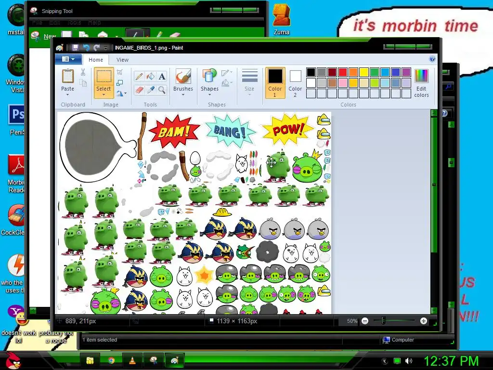Viewport: 493px width, 370px height.
Task: Click the Resize icon in Image group
Action: [119, 83]
